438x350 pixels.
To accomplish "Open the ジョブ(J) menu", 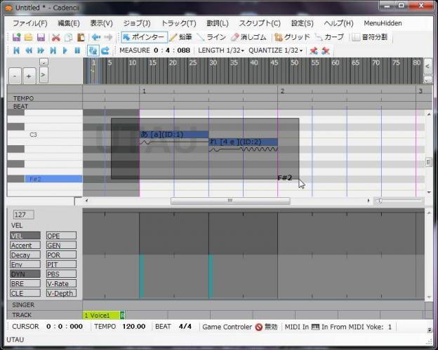I will pos(137,23).
